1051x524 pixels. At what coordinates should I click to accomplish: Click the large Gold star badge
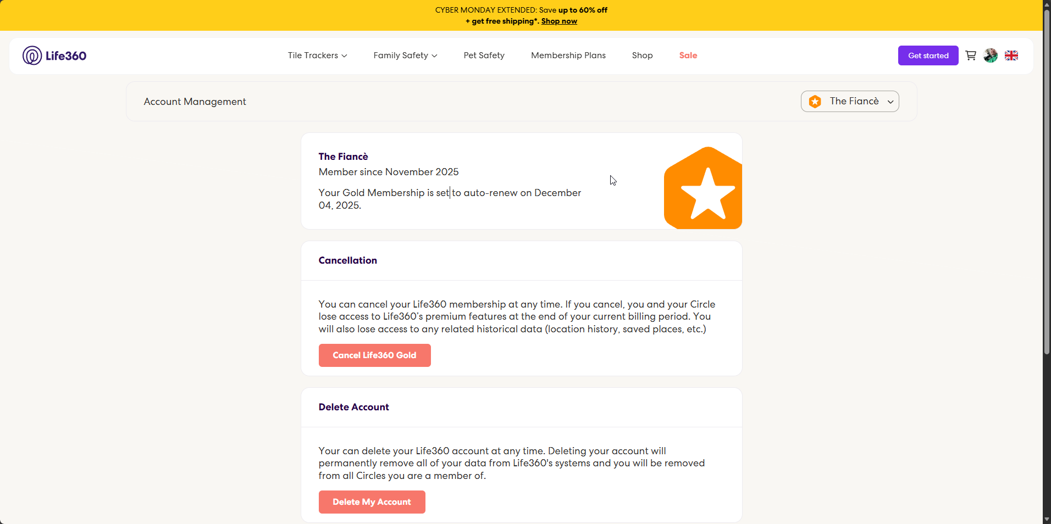[x=704, y=188]
